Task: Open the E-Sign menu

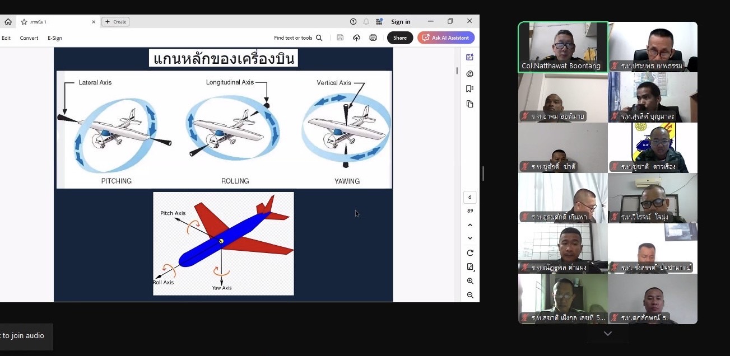Action: click(x=55, y=38)
